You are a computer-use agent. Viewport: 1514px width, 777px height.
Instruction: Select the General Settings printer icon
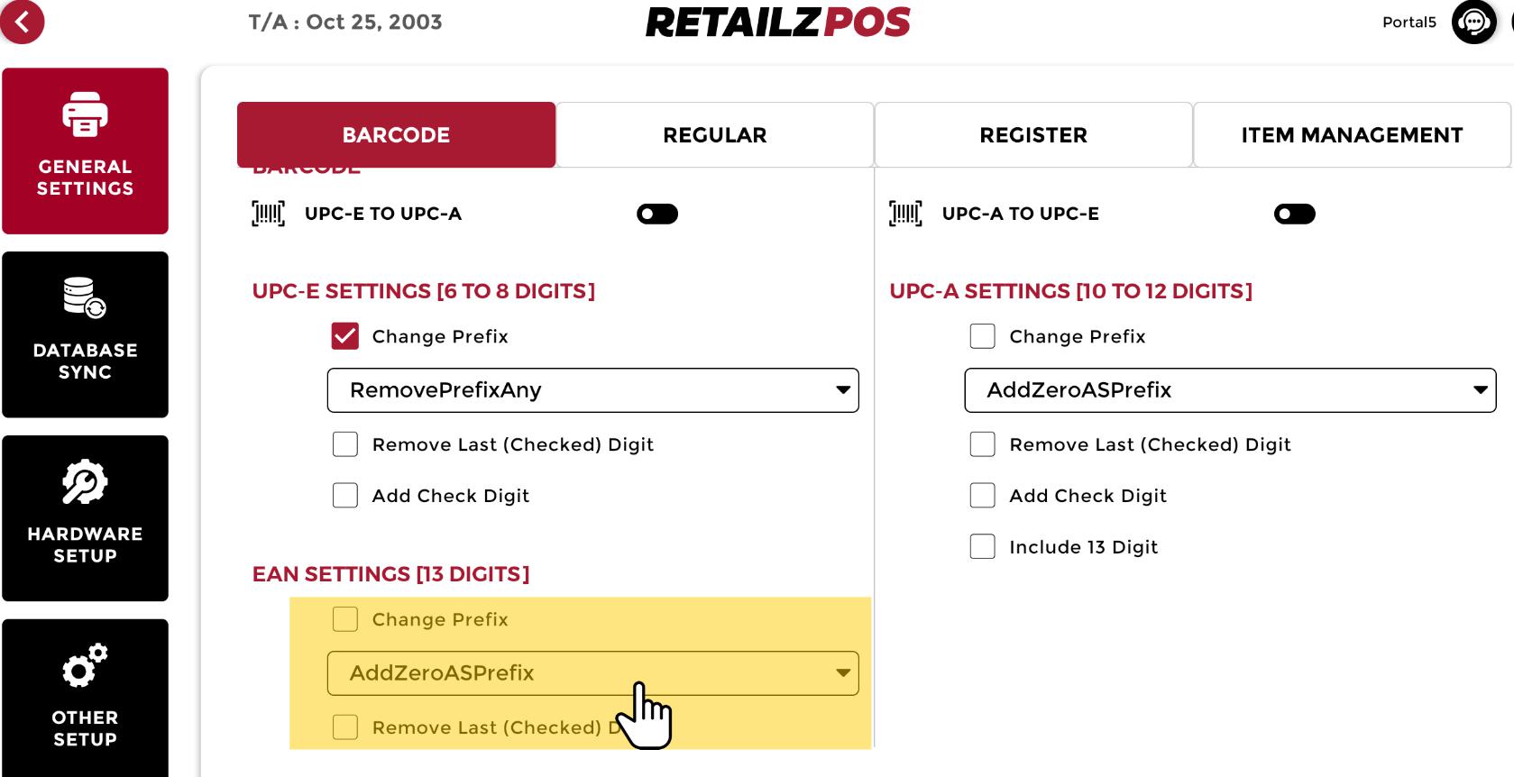coord(85,114)
